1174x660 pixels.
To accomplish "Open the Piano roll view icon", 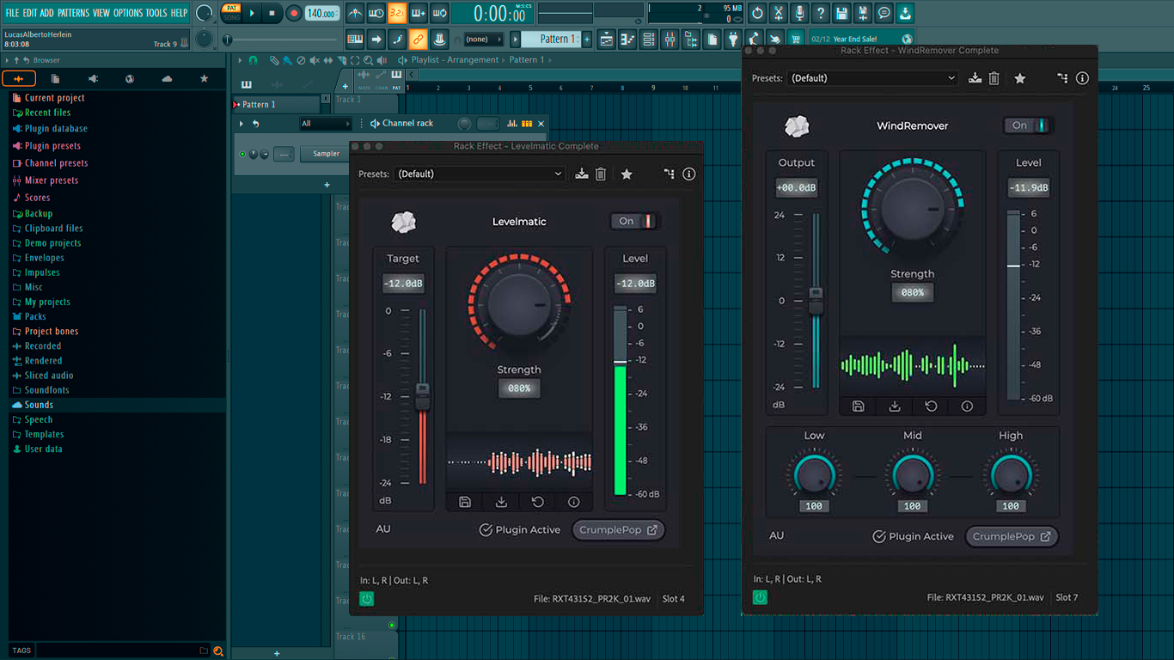I will tap(627, 39).
